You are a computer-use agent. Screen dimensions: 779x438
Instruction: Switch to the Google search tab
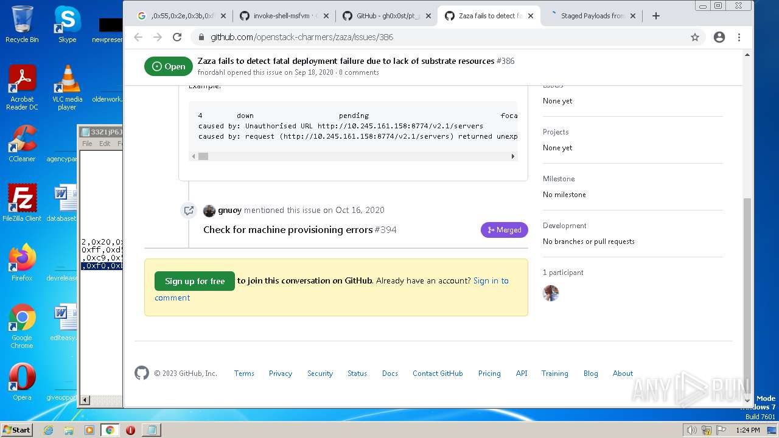(x=181, y=16)
